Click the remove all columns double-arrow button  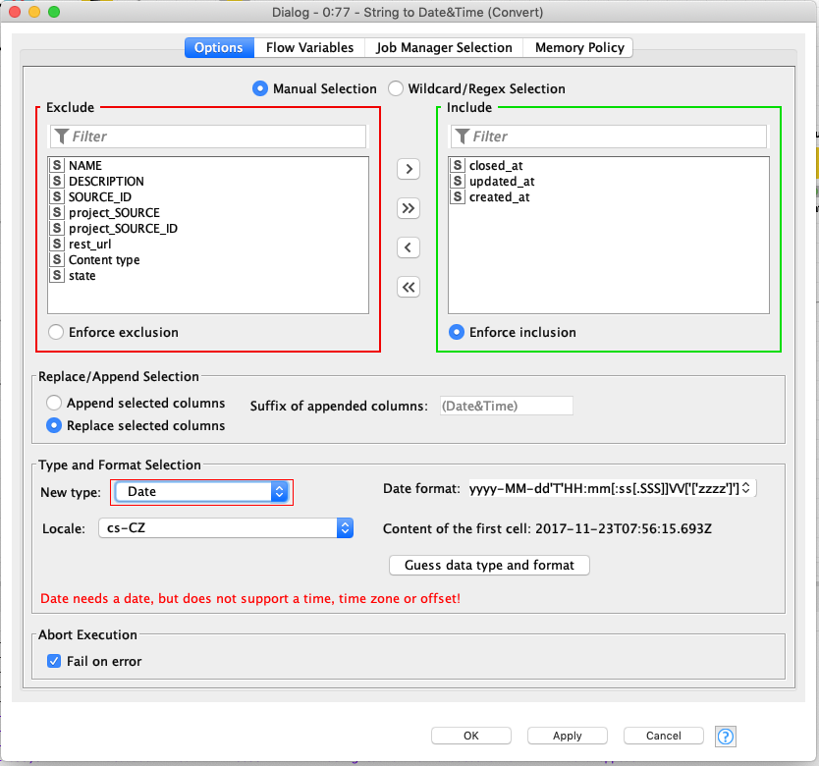pyautogui.click(x=409, y=287)
